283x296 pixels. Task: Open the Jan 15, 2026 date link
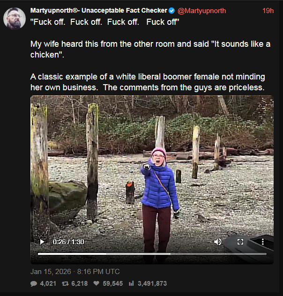75,272
